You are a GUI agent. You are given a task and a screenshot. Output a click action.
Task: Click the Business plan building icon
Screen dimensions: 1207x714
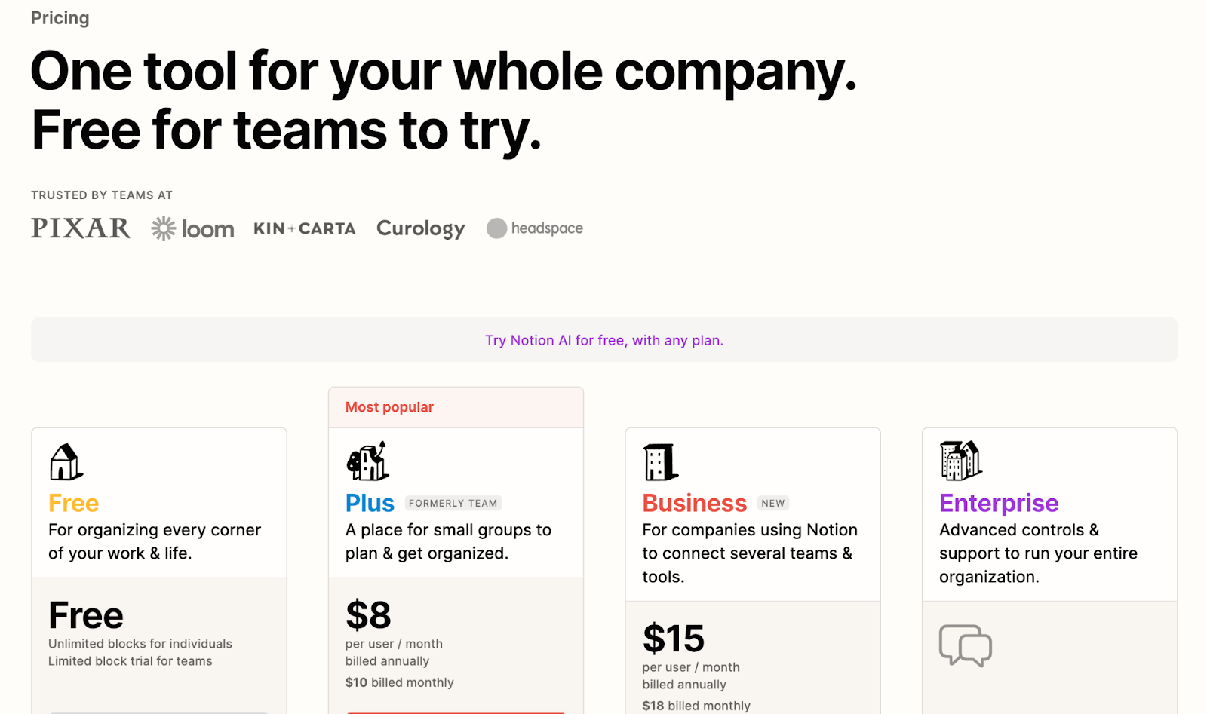click(660, 461)
